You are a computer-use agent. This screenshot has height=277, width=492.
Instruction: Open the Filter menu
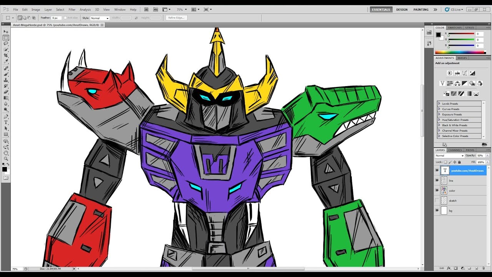point(72,9)
